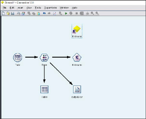The image size is (146, 119).
Task: Select the Excel Data source node
Action: (18, 58)
